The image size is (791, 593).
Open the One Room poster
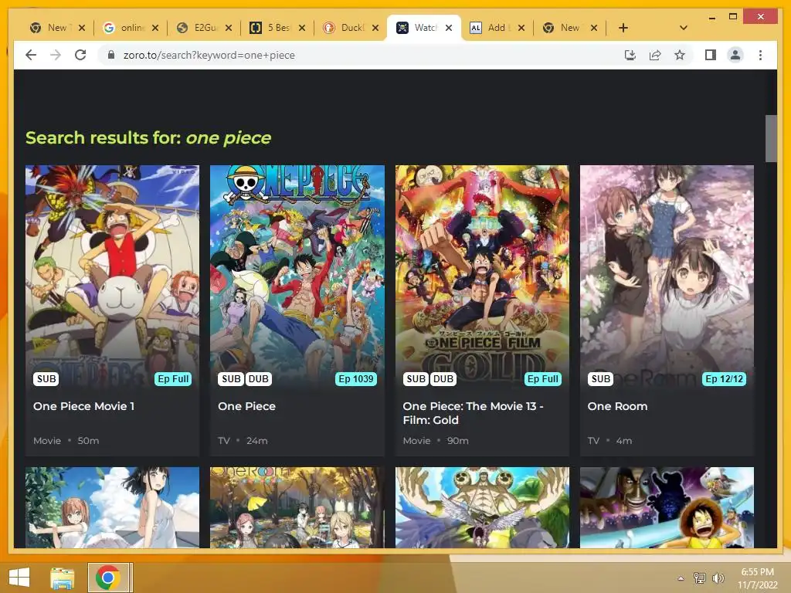[667, 277]
